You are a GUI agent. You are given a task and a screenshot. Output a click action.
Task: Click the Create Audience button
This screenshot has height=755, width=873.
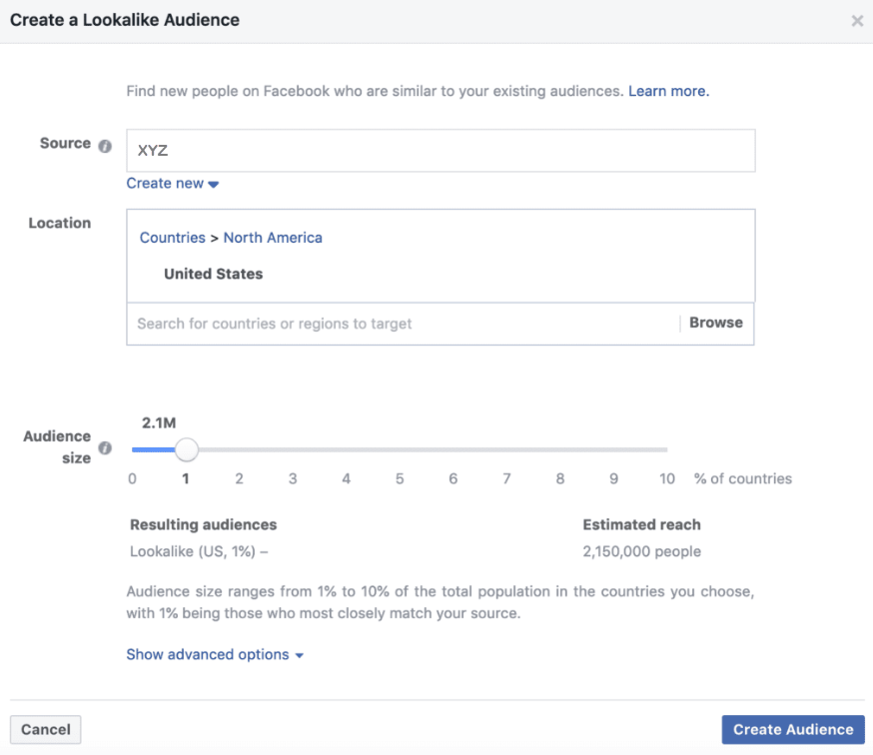[x=792, y=729]
